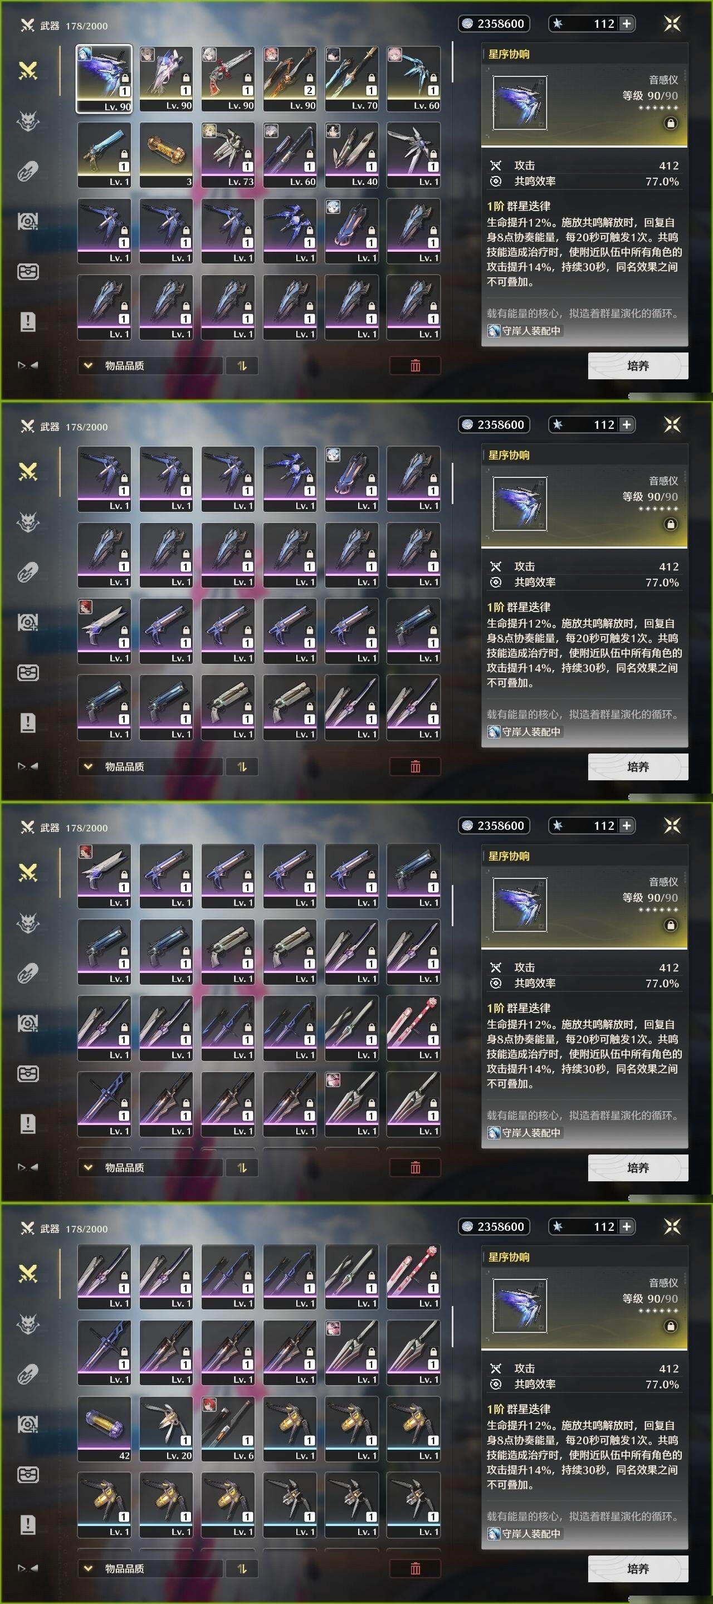Switch to the crossed-swords weapons tab in the topmost sidebar

pos(28,71)
